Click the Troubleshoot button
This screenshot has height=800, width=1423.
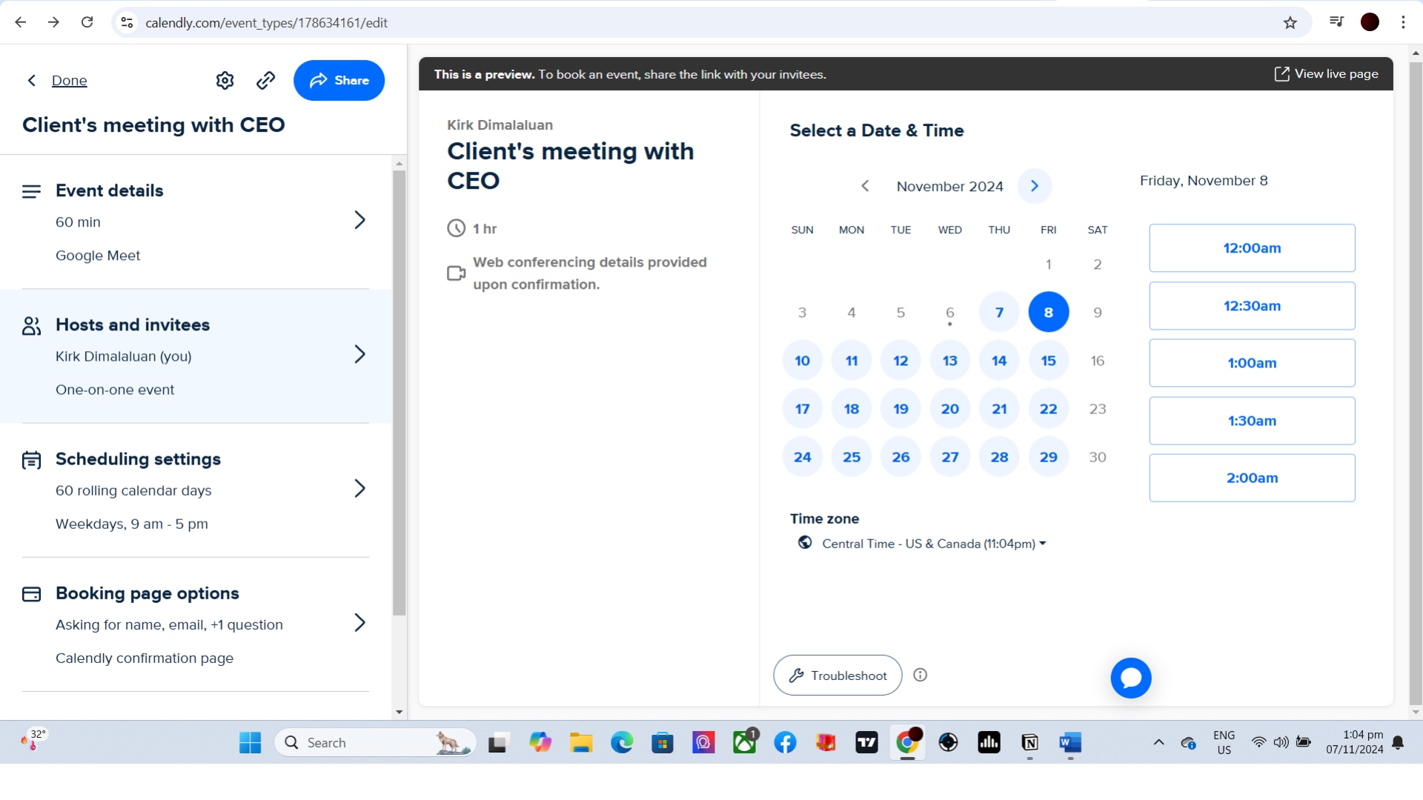coord(837,675)
